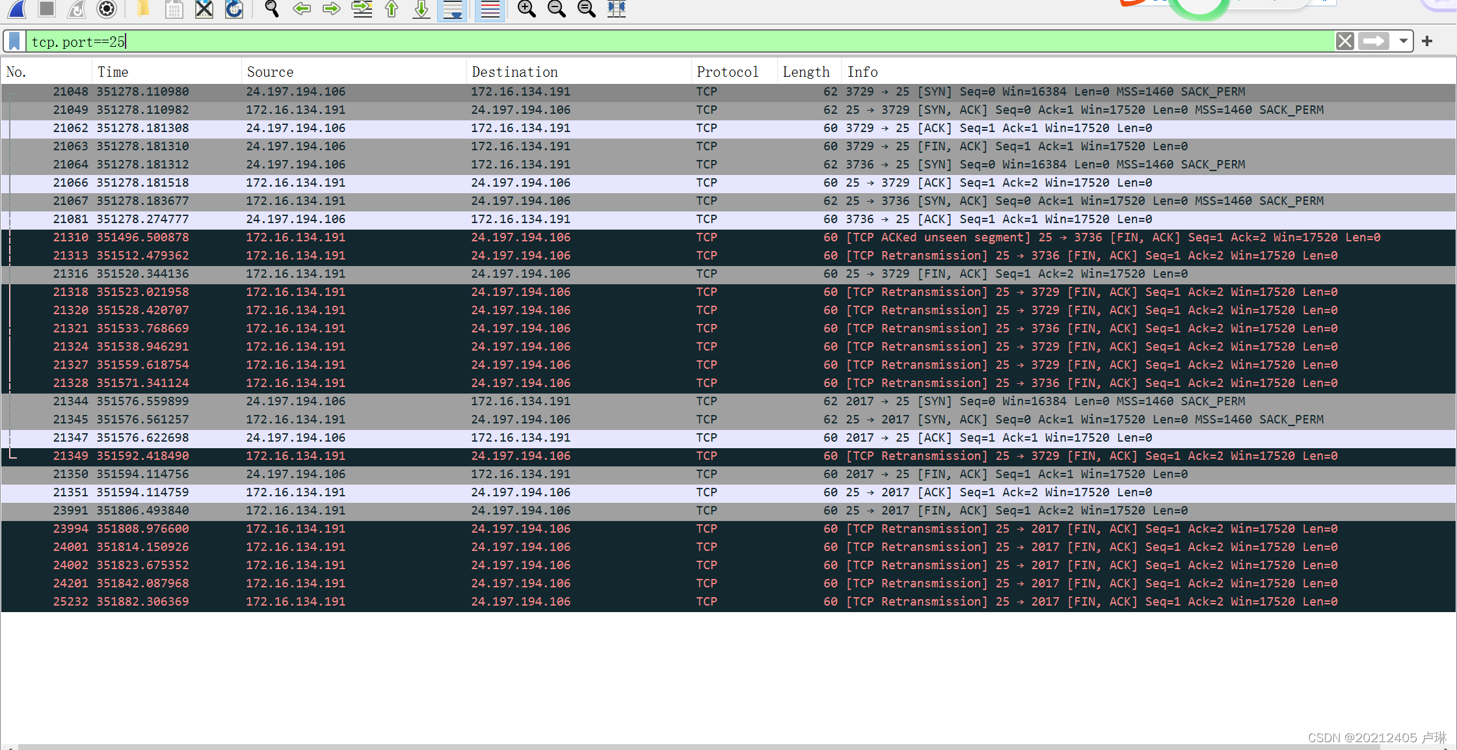Select packet 21321 retransmission row

click(728, 328)
